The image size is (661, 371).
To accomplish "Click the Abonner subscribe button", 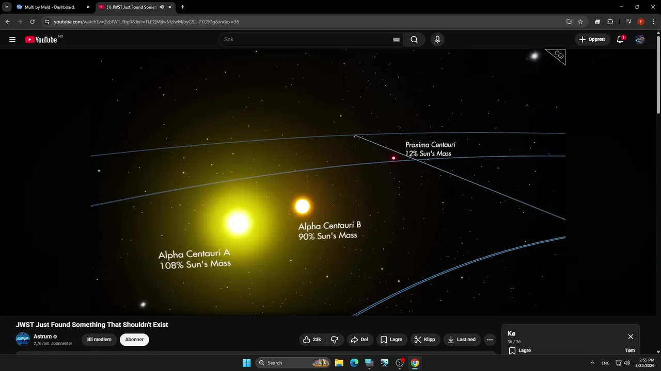I will 134,340.
